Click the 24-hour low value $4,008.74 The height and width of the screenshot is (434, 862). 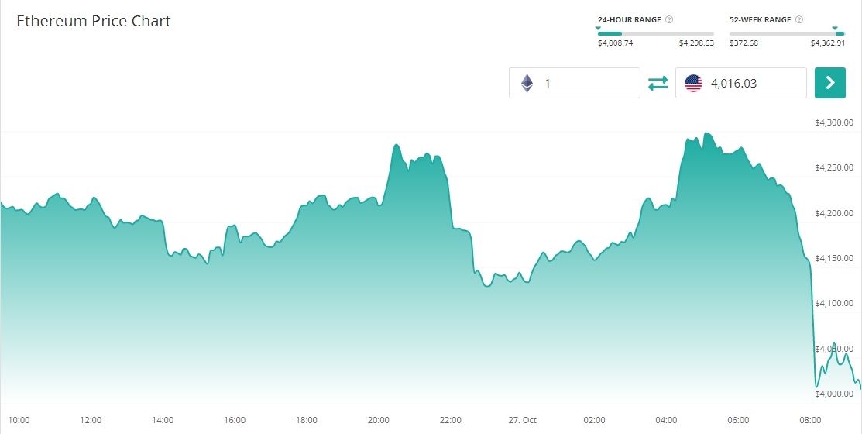point(615,43)
